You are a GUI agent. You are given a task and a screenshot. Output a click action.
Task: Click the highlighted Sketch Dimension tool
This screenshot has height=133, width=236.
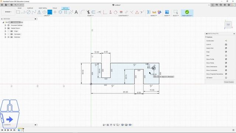tap(50, 12)
